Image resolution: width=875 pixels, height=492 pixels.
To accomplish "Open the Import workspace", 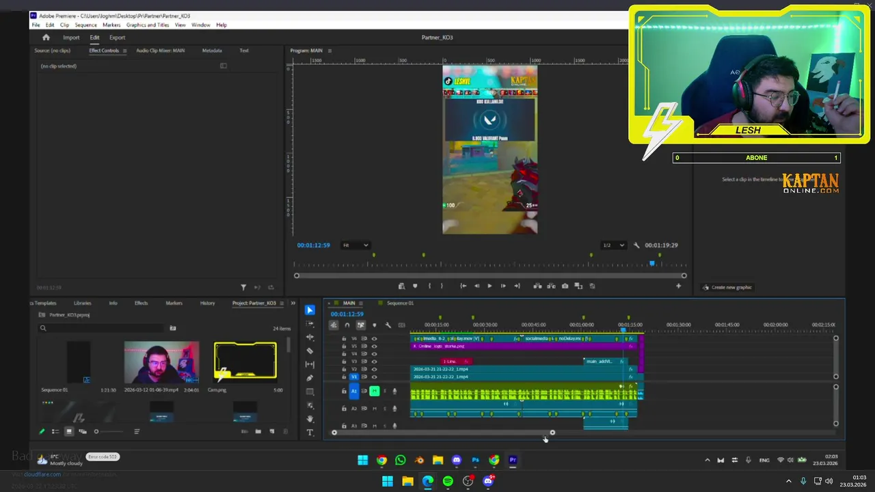I will click(x=71, y=38).
